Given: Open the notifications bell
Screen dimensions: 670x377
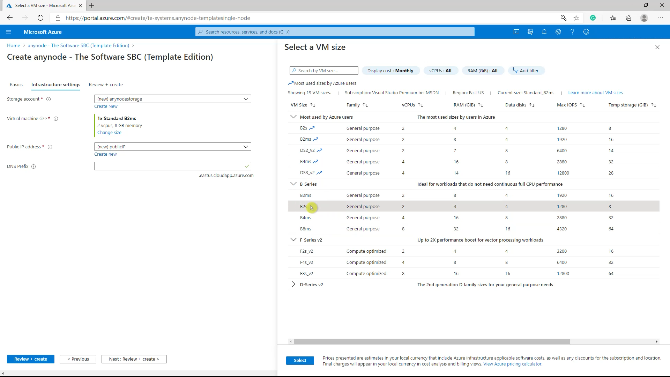Looking at the screenshot, I should tap(544, 32).
